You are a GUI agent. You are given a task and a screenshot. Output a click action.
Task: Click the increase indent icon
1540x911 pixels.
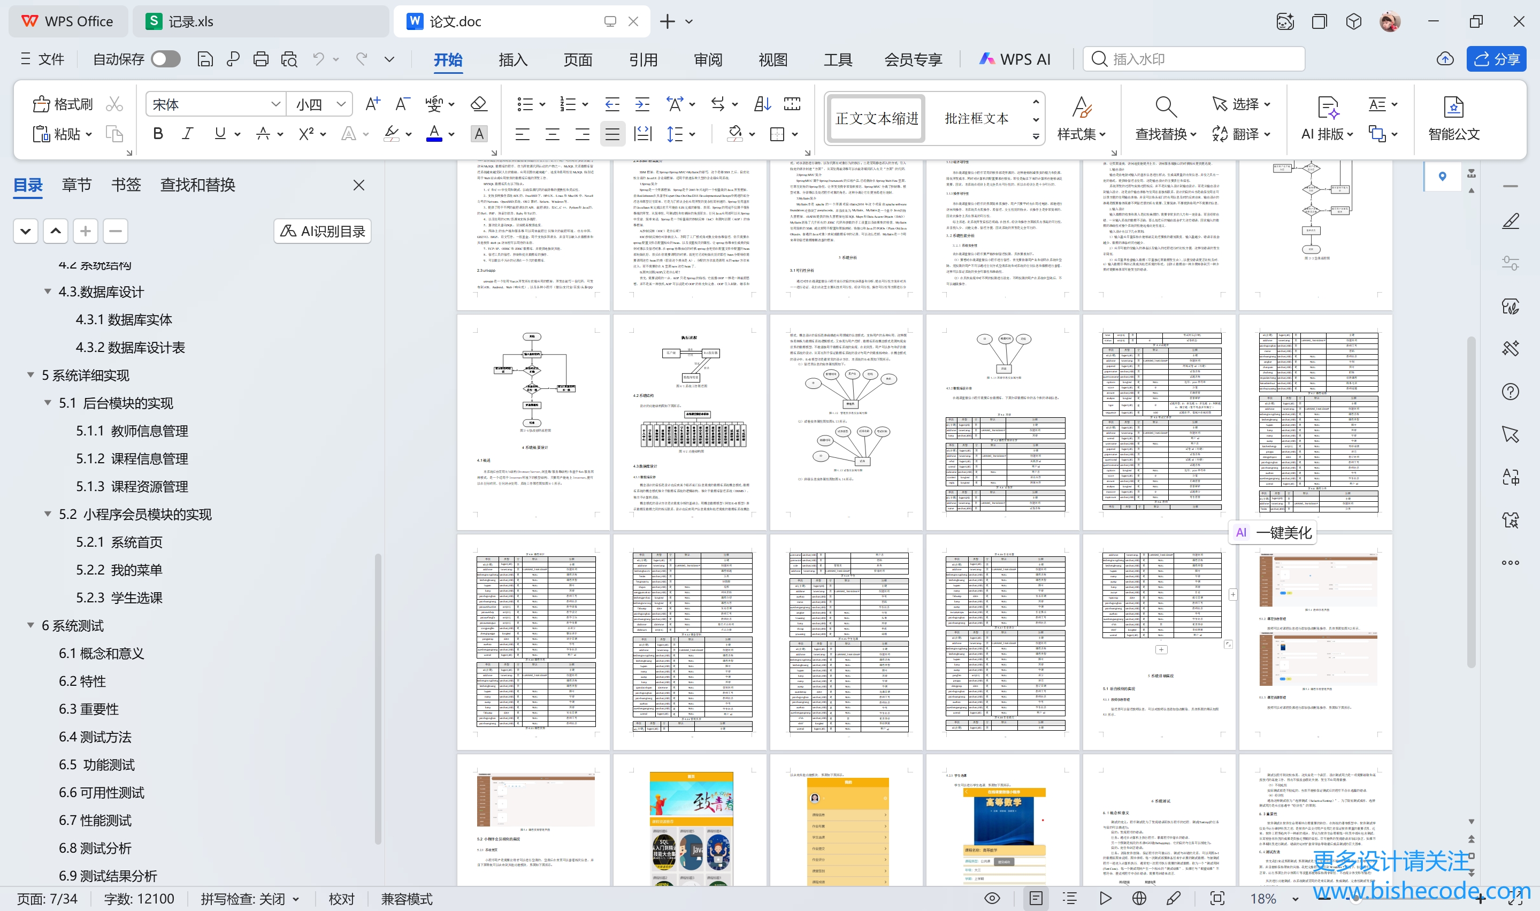click(642, 104)
